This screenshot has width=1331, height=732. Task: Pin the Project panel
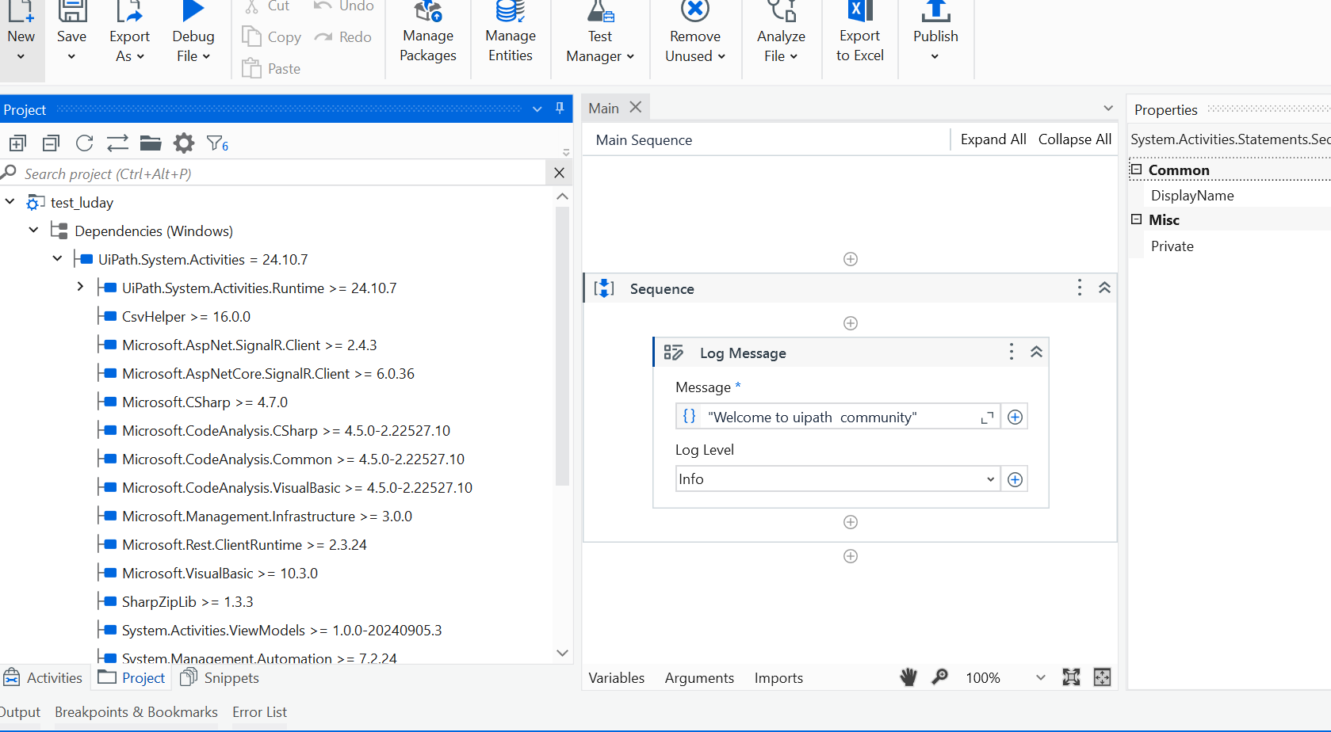(561, 109)
